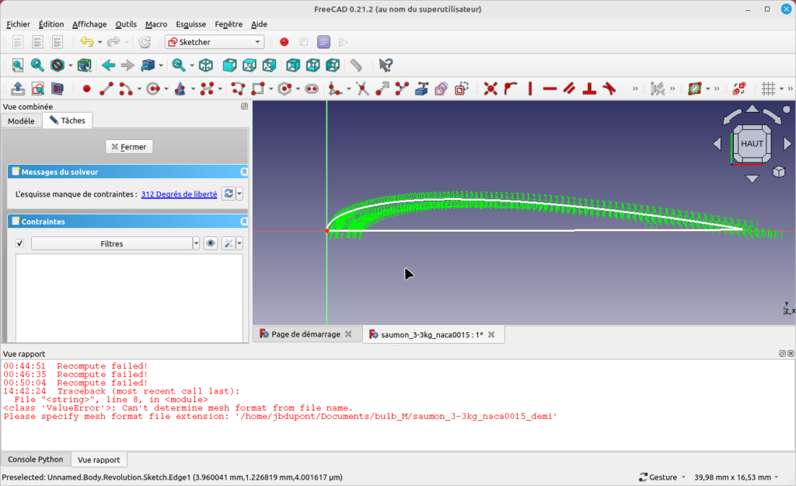This screenshot has height=486, width=796.
Task: Toggle the sketch grid icon
Action: (768, 89)
